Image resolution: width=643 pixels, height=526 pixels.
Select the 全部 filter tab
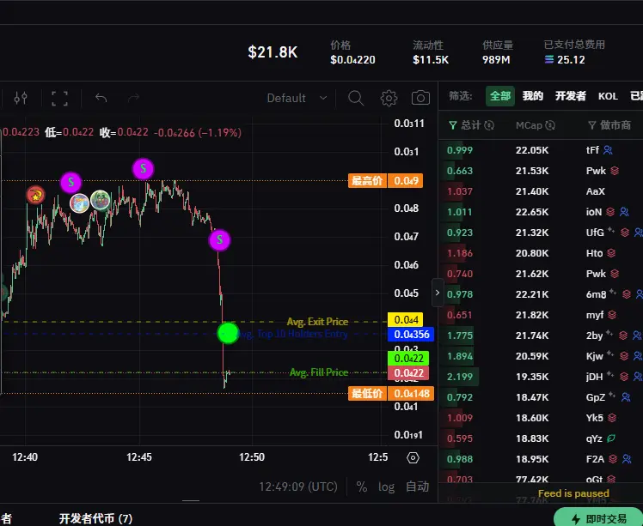point(500,96)
